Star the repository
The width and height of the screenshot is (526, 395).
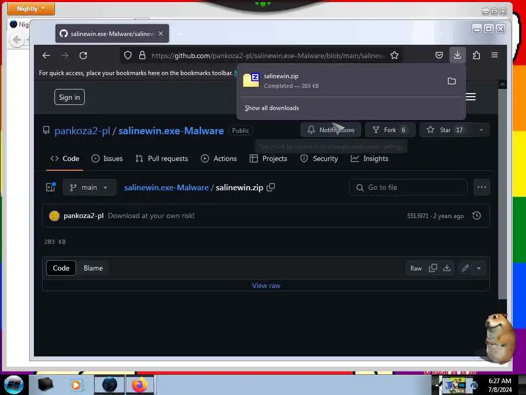[446, 130]
